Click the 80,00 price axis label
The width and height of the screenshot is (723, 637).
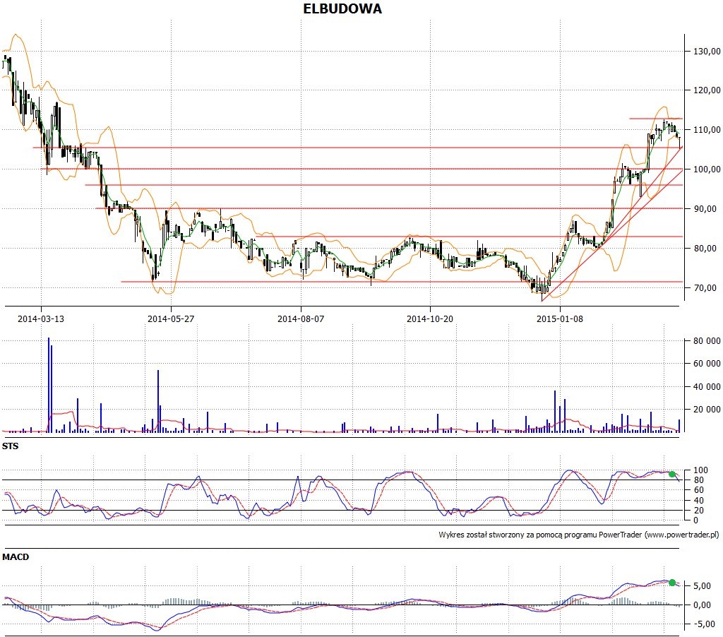[x=705, y=248]
